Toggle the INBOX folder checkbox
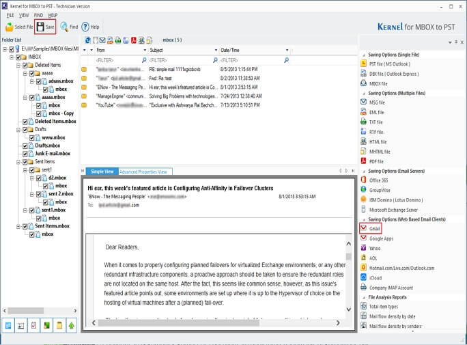 (18, 57)
